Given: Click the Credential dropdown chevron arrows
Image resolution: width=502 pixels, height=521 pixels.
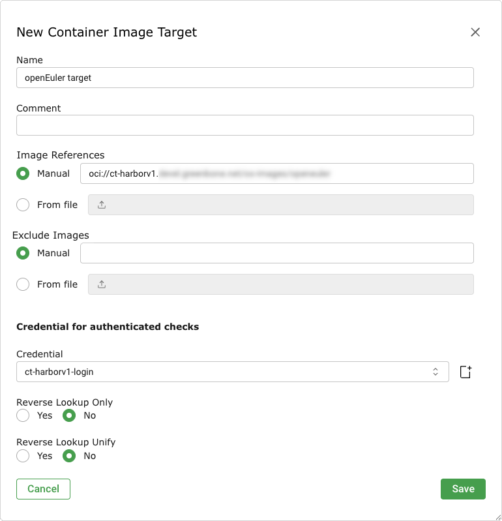Looking at the screenshot, I should [436, 372].
